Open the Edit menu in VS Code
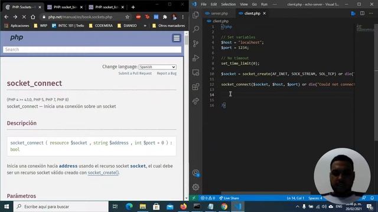This screenshot has height=212, width=378. [x=214, y=4]
